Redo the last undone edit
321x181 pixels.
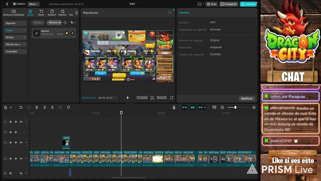point(29,107)
